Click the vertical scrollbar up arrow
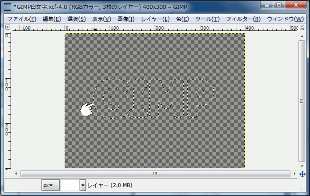The height and width of the screenshot is (196, 310). 302,36
